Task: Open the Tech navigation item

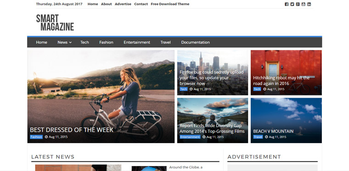Action: click(84, 42)
